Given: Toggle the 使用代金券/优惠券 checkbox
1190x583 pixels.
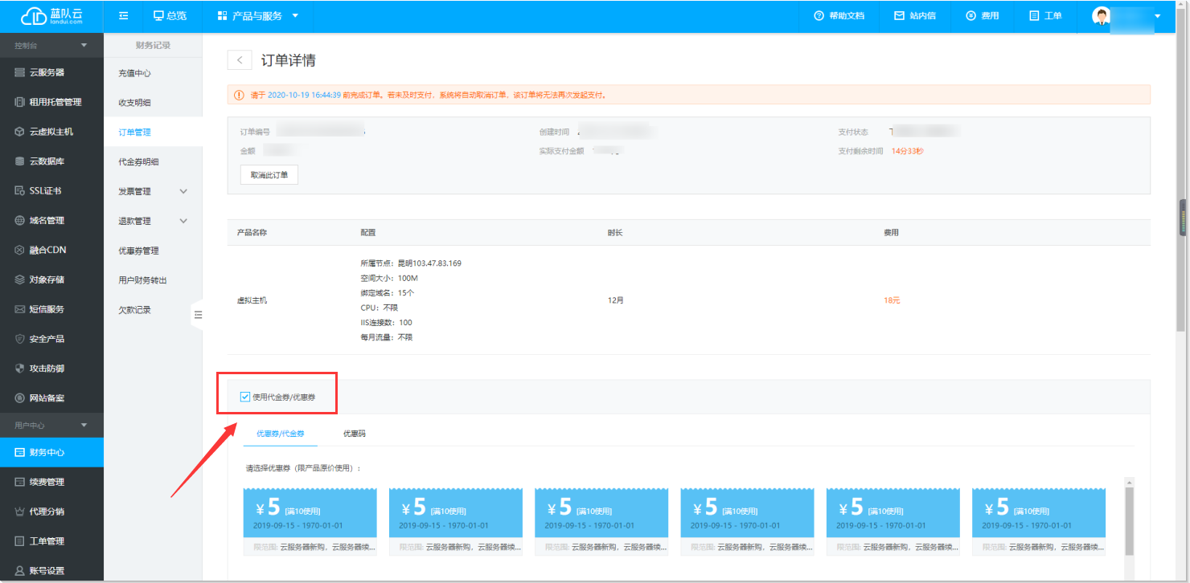Looking at the screenshot, I should point(245,397).
